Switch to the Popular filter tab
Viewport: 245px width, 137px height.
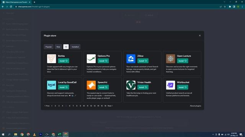tap(49, 47)
